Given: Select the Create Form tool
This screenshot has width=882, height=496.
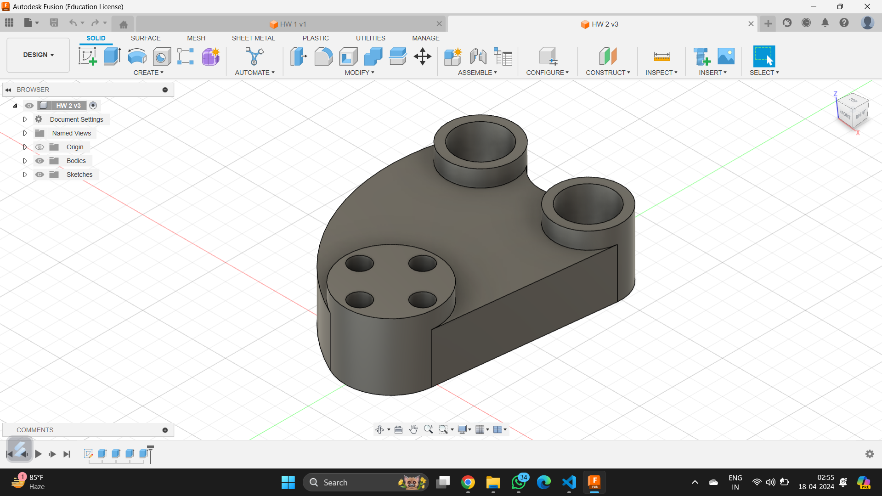Looking at the screenshot, I should click(x=211, y=56).
